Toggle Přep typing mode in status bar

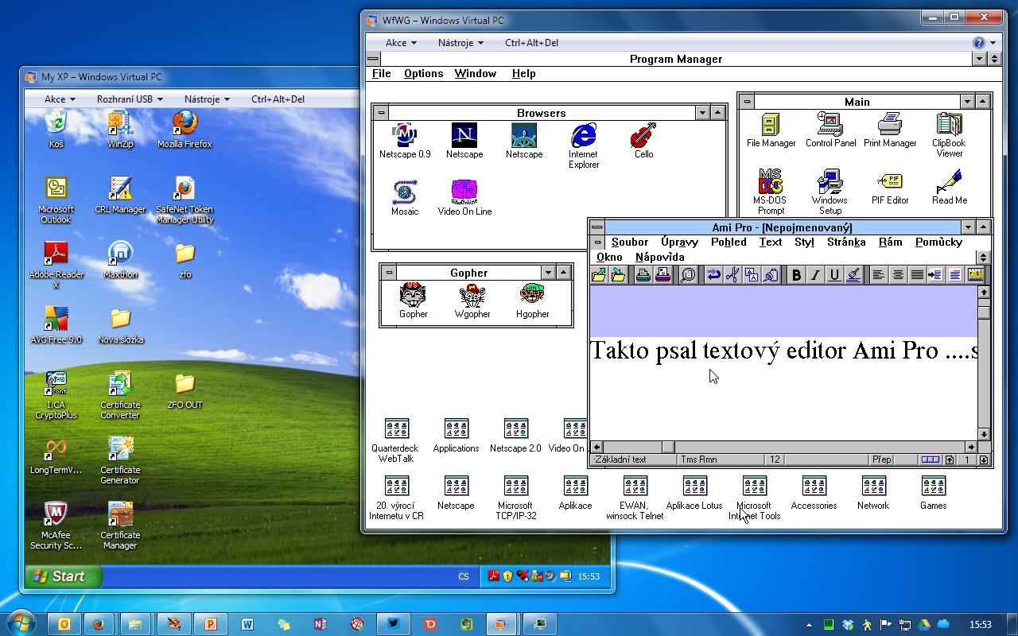pyautogui.click(x=881, y=460)
